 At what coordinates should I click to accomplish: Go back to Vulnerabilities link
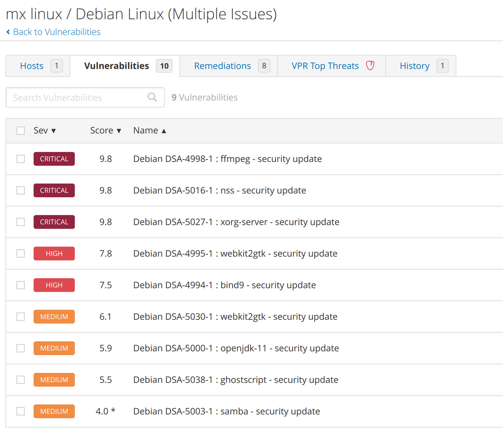tap(57, 32)
